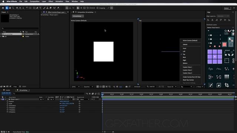
Task: Toggle the Snapping checkbox in toolbar
Action: tap(97, 8)
